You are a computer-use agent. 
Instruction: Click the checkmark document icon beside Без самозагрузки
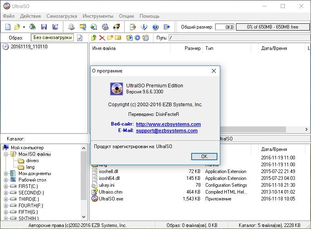pyautogui.click(x=80, y=37)
